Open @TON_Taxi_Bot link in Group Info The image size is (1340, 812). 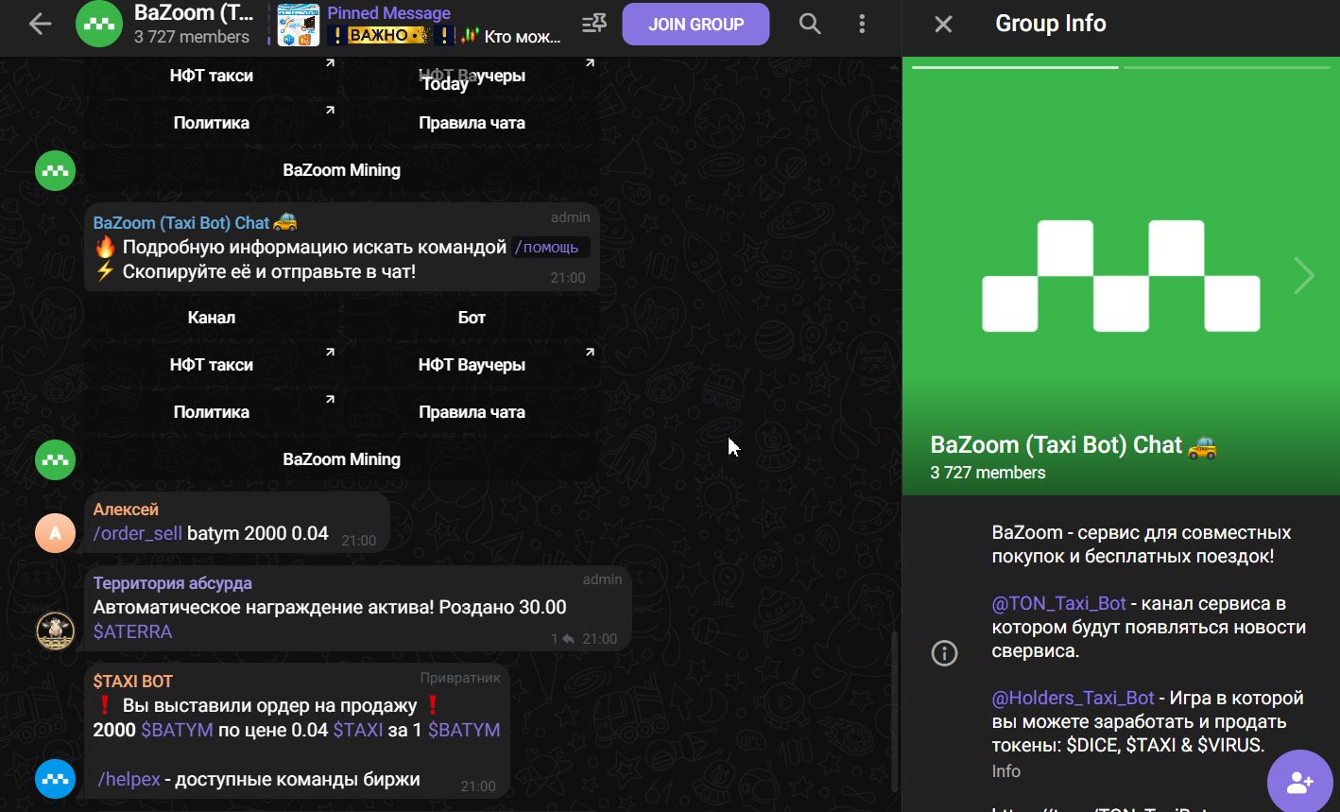(x=1058, y=603)
